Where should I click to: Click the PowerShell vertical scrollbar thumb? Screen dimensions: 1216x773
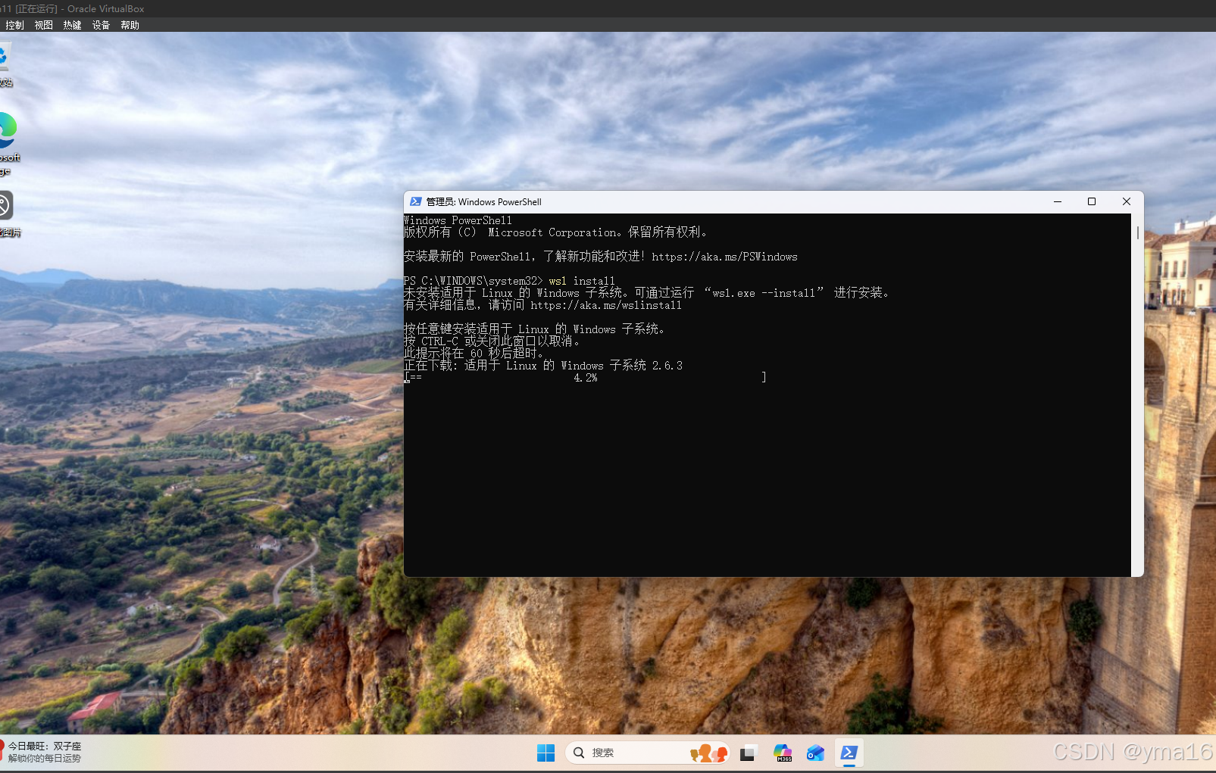pos(1137,233)
